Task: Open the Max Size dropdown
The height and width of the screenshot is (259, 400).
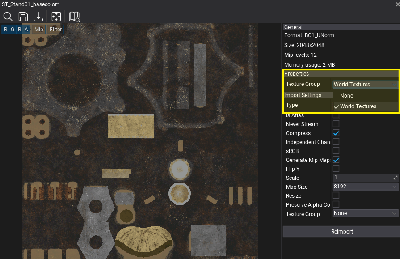Action: pos(365,187)
